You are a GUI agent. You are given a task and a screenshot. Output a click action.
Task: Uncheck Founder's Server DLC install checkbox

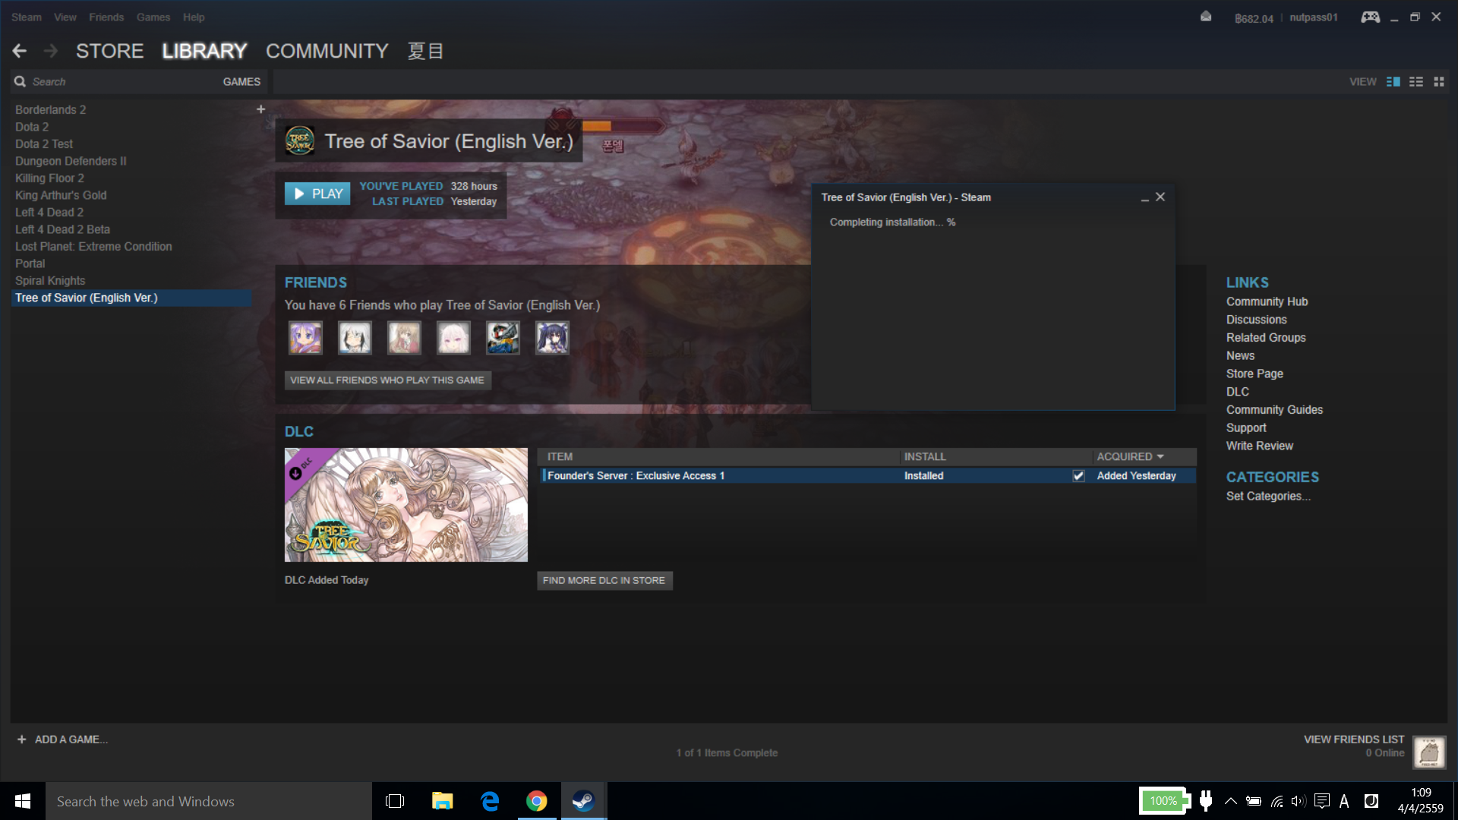(1078, 476)
